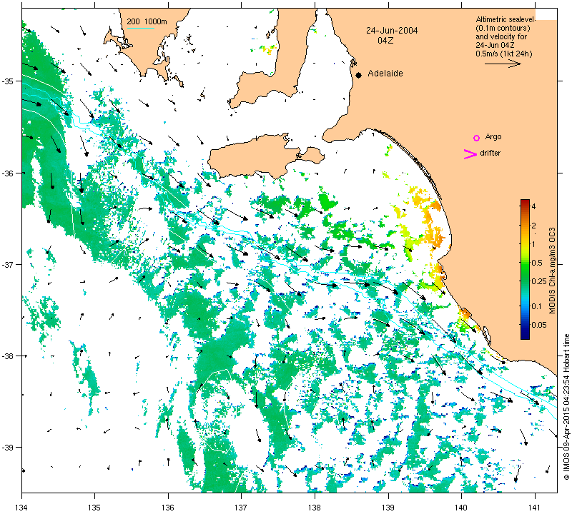The height and width of the screenshot is (514, 572).
Task: Click the Adelaide city marker dot
Action: pos(359,75)
